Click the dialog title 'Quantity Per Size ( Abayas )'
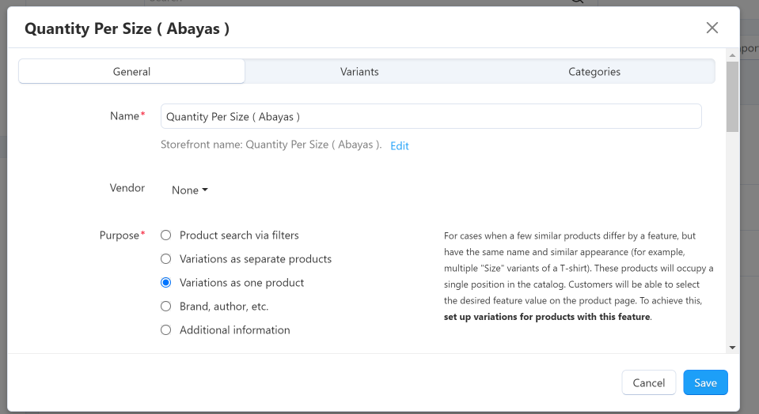The width and height of the screenshot is (759, 414). tap(127, 28)
